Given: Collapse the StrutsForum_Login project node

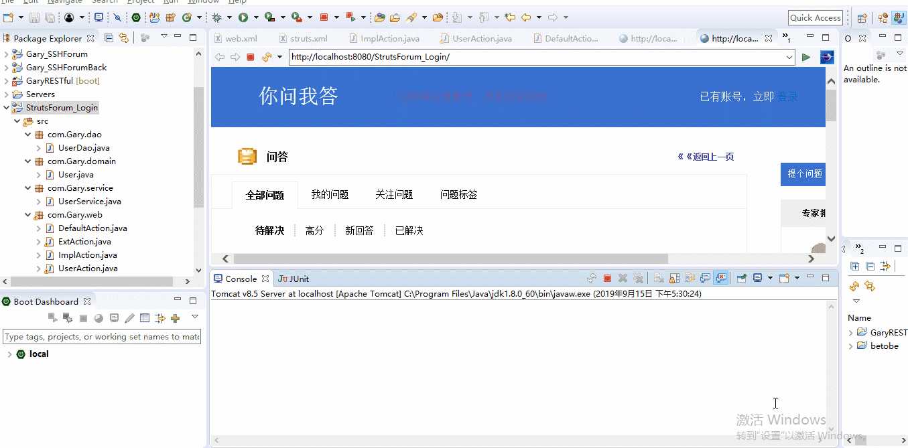Looking at the screenshot, I should pos(7,108).
